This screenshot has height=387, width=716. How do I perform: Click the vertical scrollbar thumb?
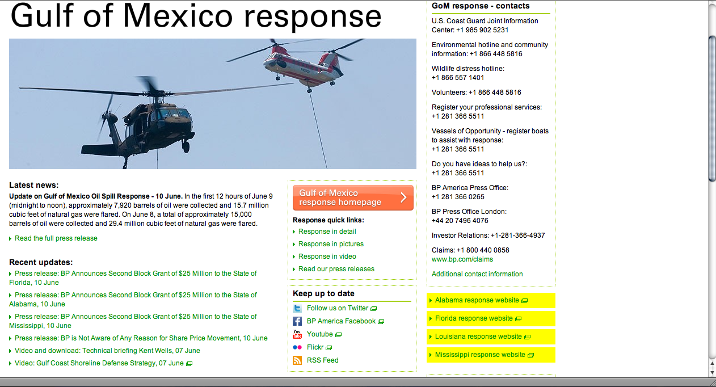pos(711,108)
